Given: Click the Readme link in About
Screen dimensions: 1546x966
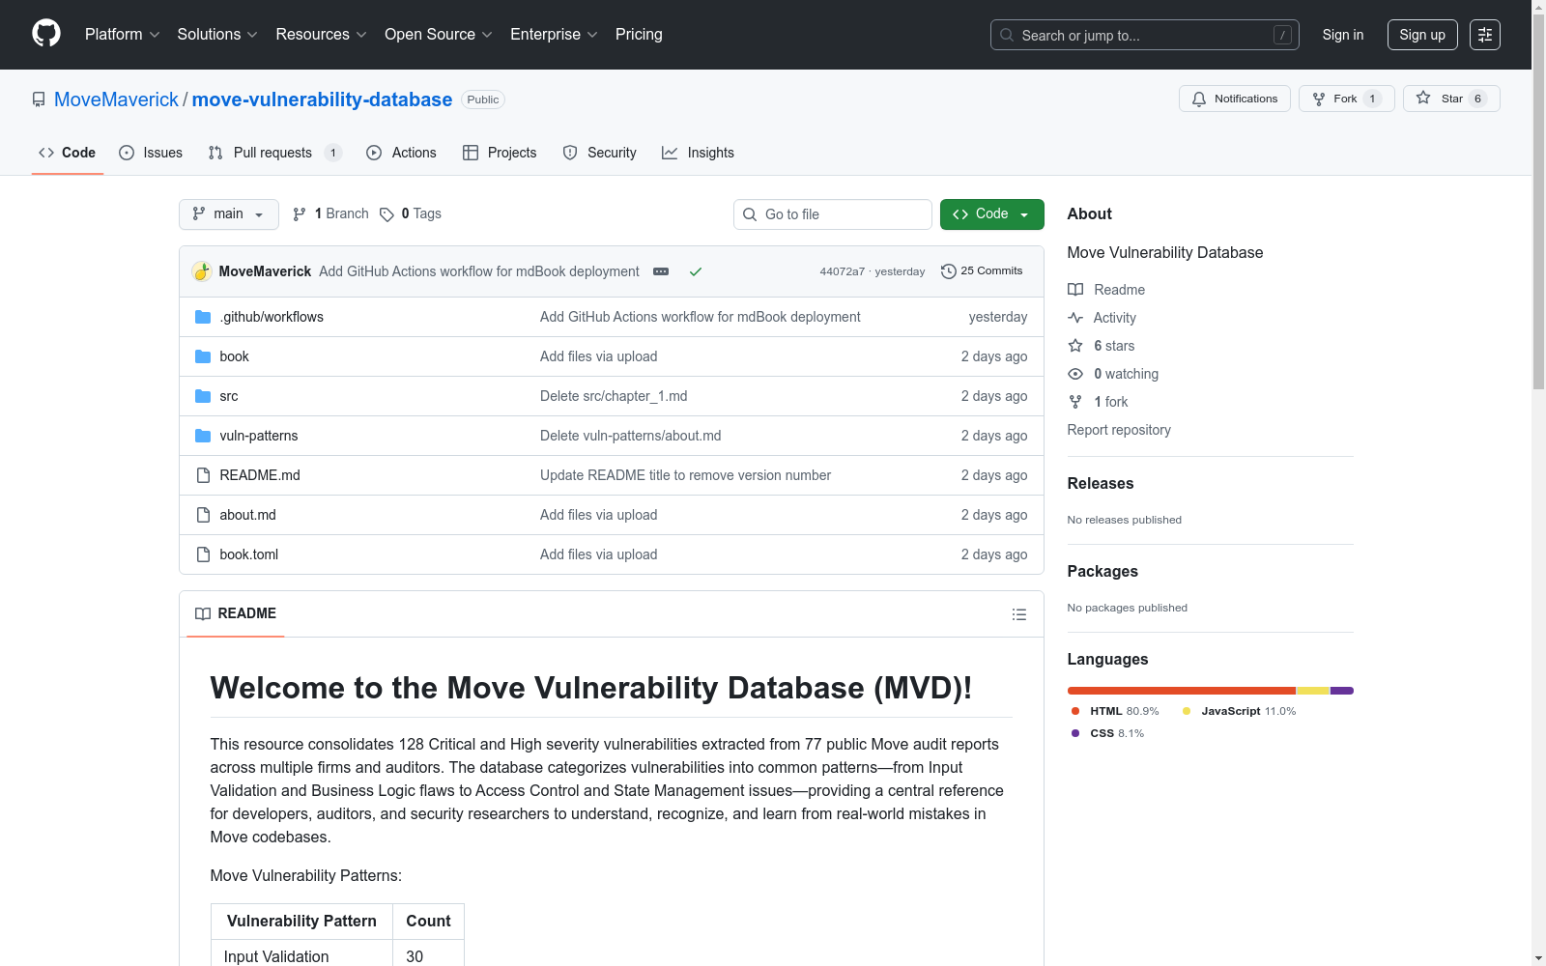Looking at the screenshot, I should [x=1106, y=290].
